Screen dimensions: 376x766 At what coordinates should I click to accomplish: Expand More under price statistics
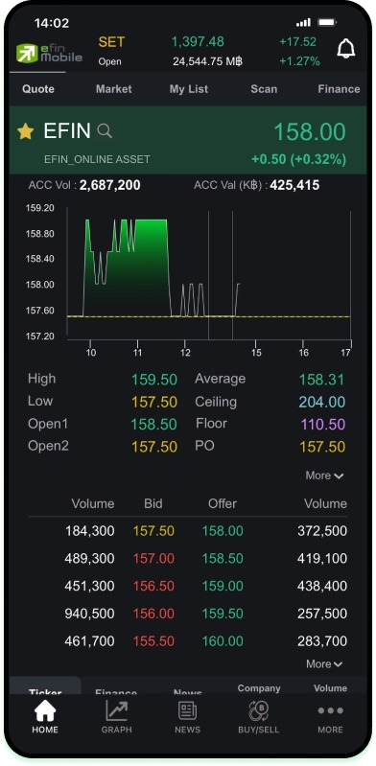tap(324, 476)
